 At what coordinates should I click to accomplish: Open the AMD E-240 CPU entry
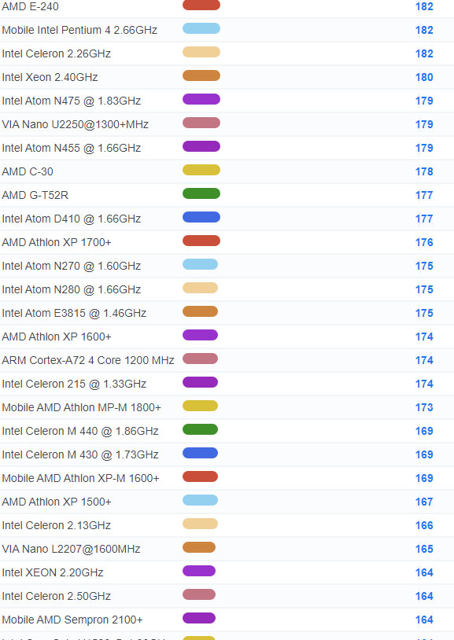tap(30, 6)
